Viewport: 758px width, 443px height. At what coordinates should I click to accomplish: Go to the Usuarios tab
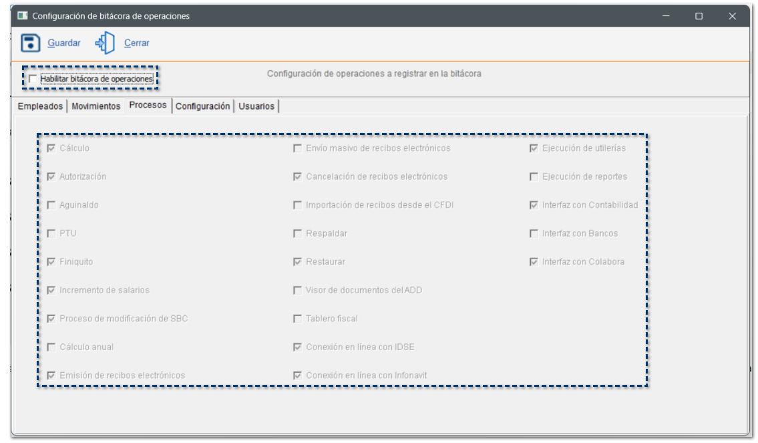click(x=256, y=106)
